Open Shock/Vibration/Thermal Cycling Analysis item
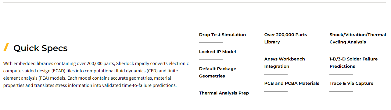Screen dimensions: 391x110 [358, 38]
